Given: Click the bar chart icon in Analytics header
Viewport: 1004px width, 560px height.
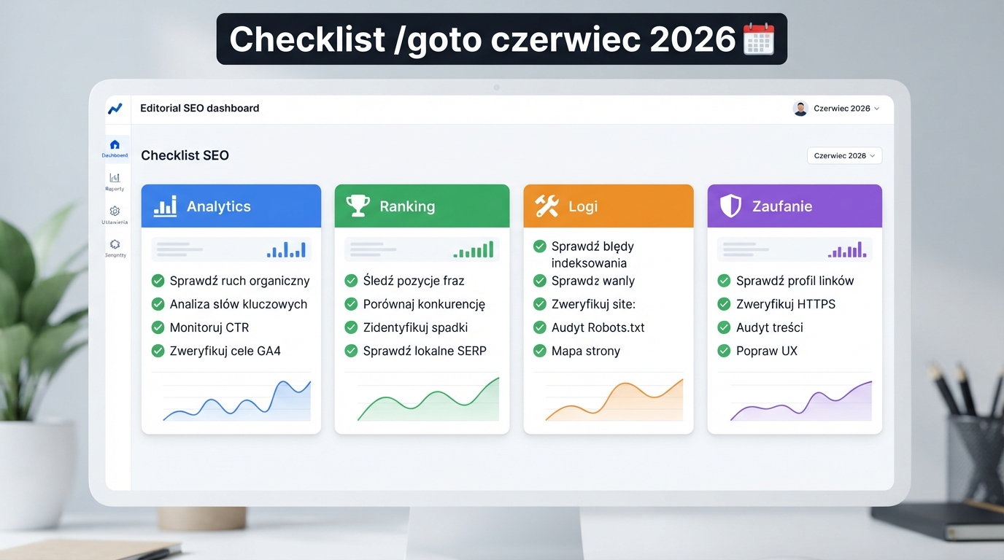Looking at the screenshot, I should (x=165, y=206).
